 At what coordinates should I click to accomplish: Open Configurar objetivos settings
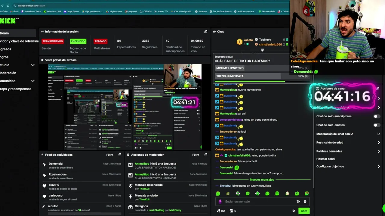(348, 166)
